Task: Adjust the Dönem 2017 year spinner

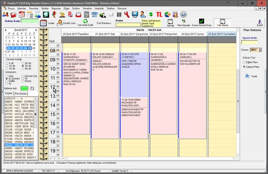Action: click(260, 50)
